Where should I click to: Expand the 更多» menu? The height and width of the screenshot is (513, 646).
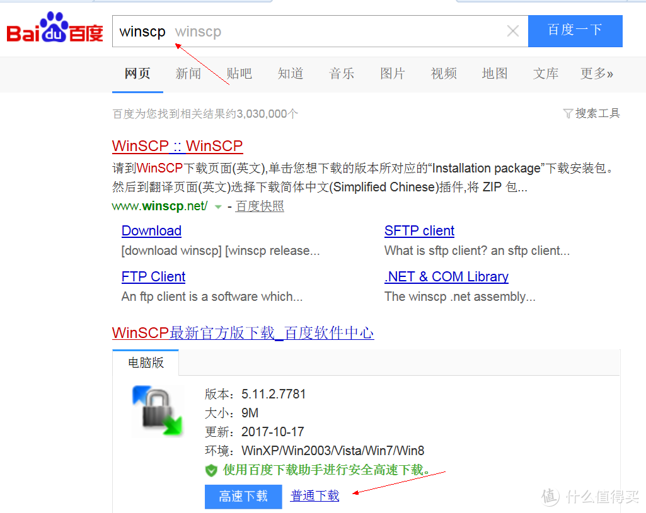click(596, 74)
